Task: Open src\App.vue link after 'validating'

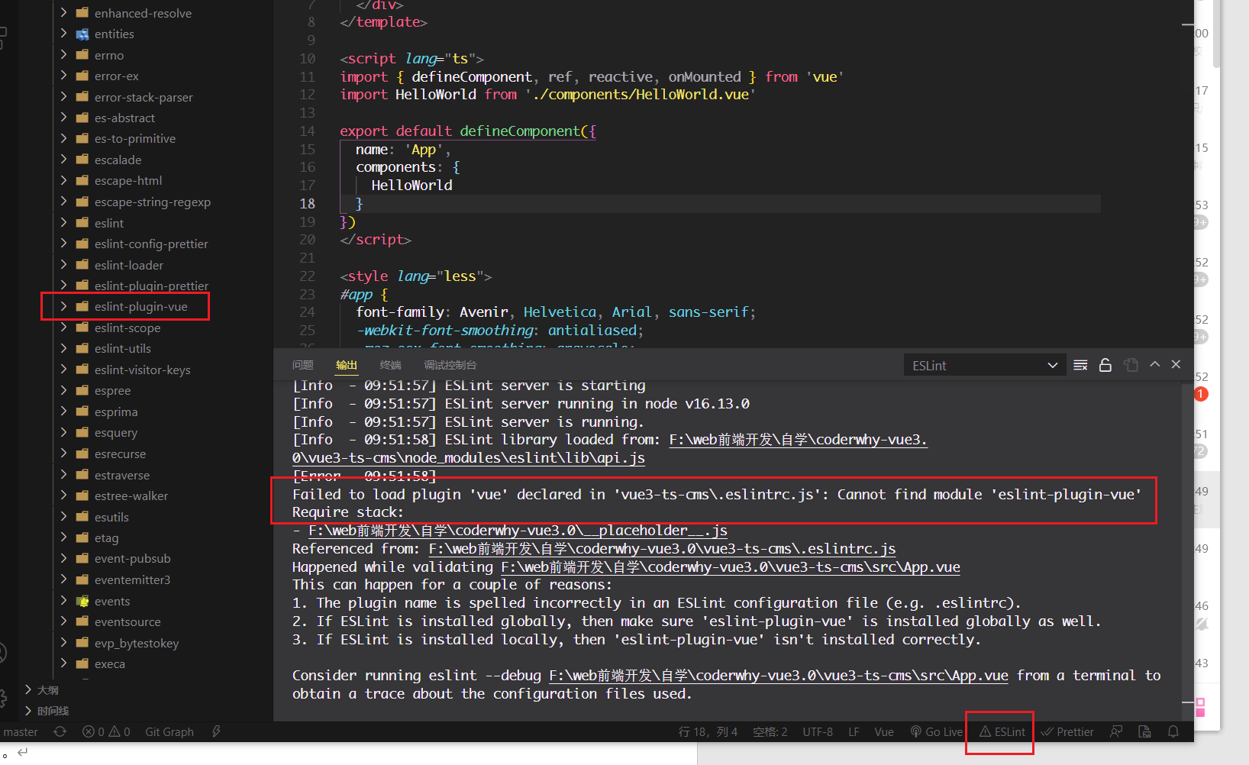Action: 731,566
